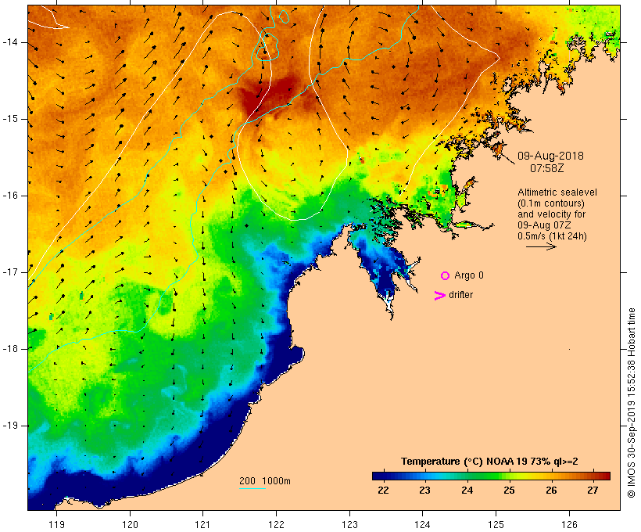
Task: Click the longitude axis label 124
Action: pyautogui.click(x=422, y=524)
